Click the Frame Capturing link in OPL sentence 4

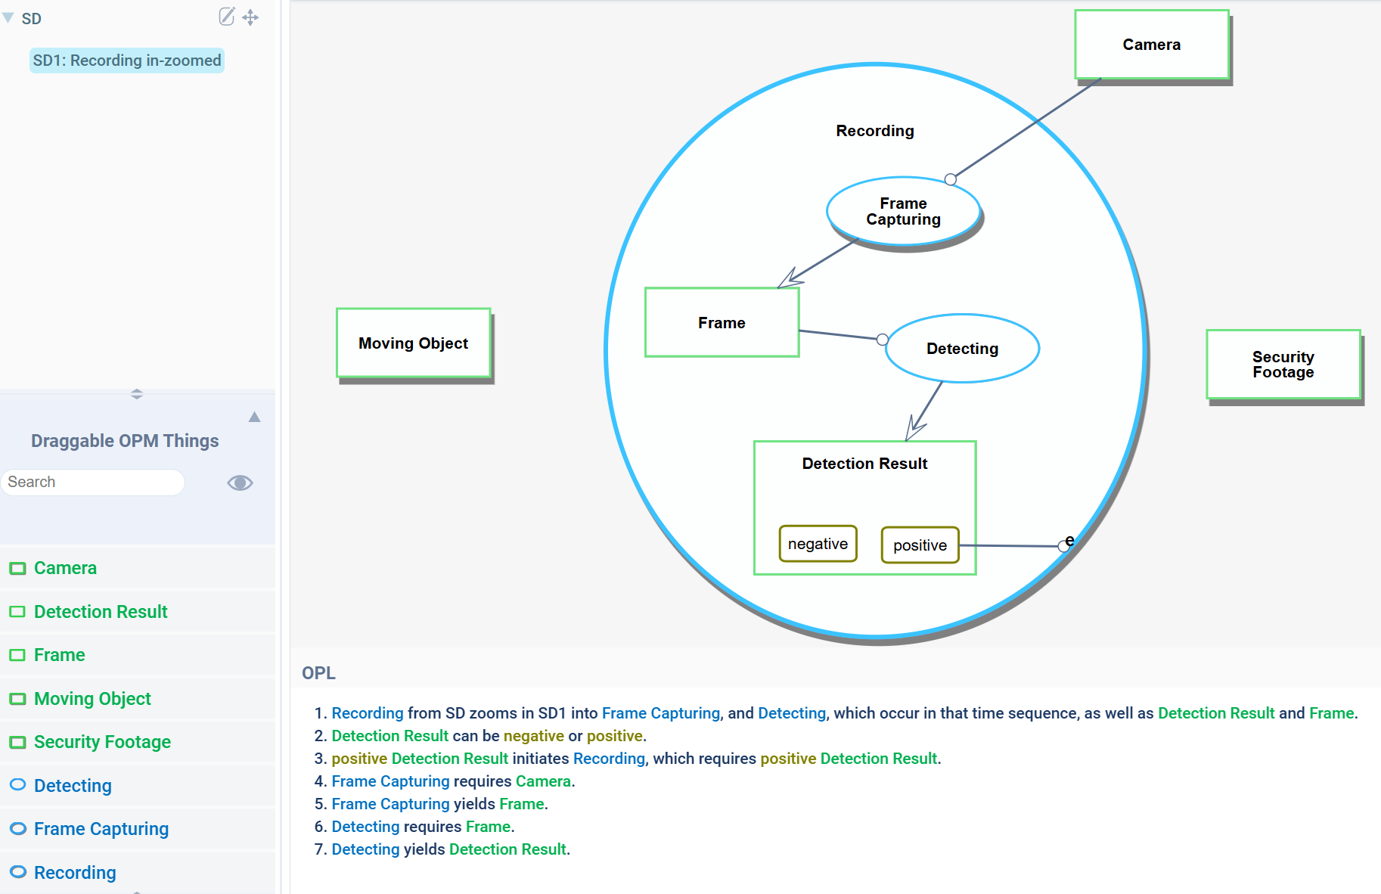pos(390,781)
